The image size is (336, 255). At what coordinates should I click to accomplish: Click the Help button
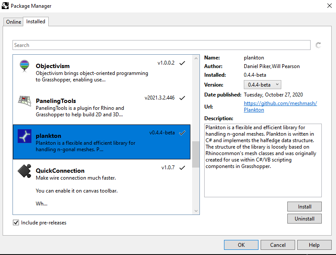314,245
